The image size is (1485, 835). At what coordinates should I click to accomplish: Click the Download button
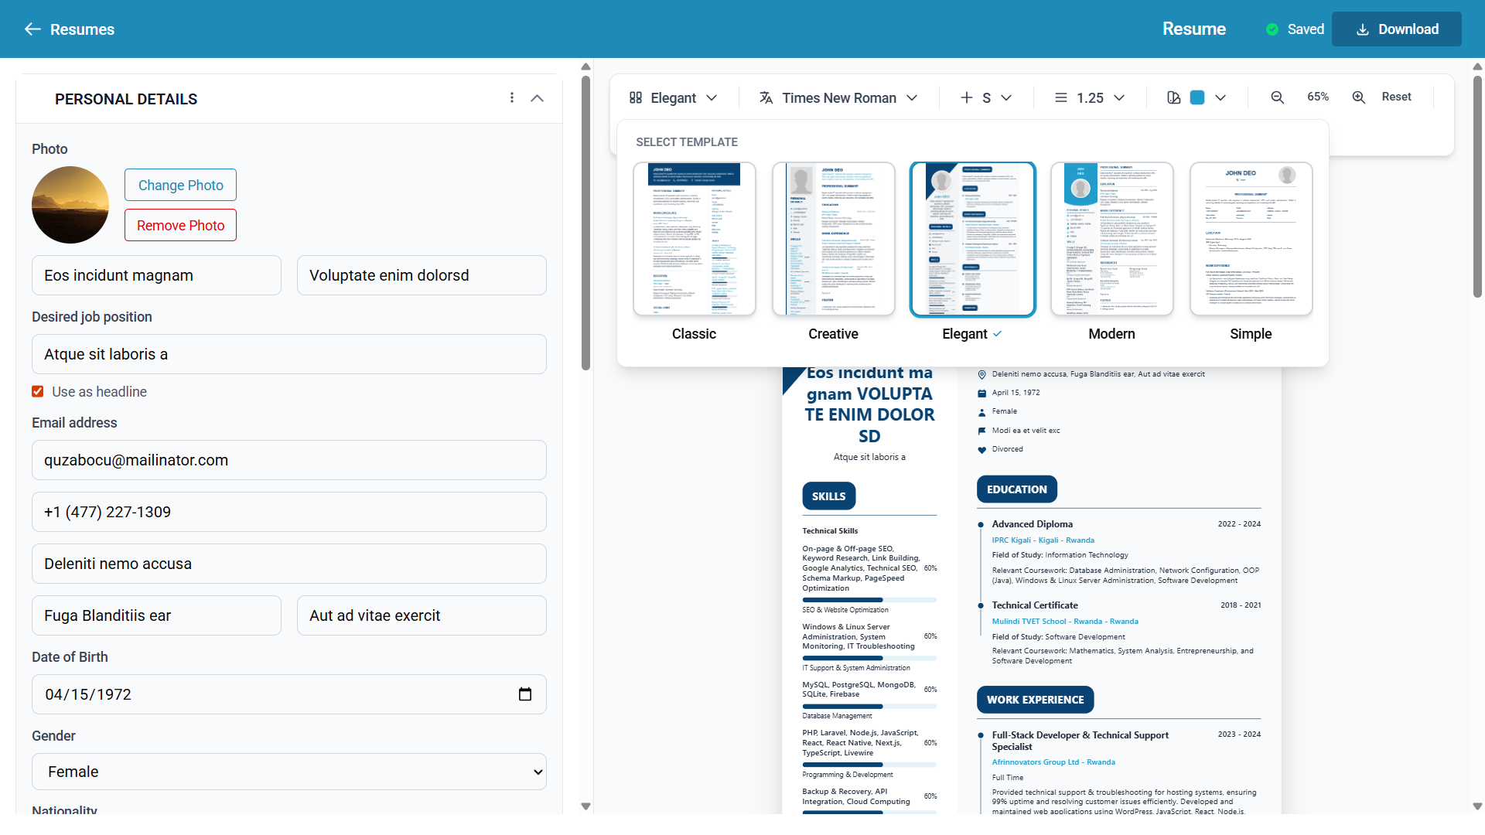point(1397,29)
